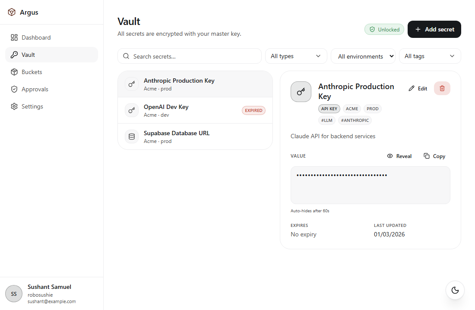Select the OpenAI Dev Key entry
The height and width of the screenshot is (310, 475).
[x=195, y=110]
